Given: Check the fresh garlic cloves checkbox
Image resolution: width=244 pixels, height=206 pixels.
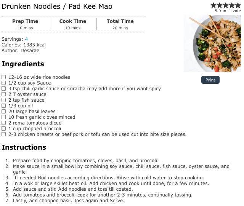Looking at the screenshot, I should pyautogui.click(x=4, y=117).
